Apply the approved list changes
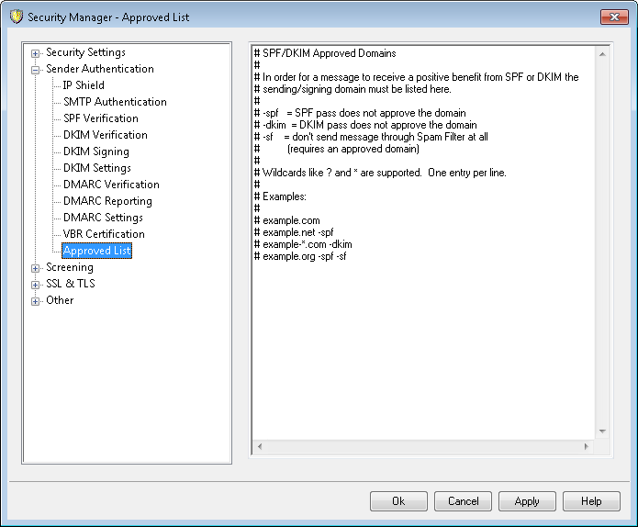Viewport: 638px width, 527px height. point(527,501)
